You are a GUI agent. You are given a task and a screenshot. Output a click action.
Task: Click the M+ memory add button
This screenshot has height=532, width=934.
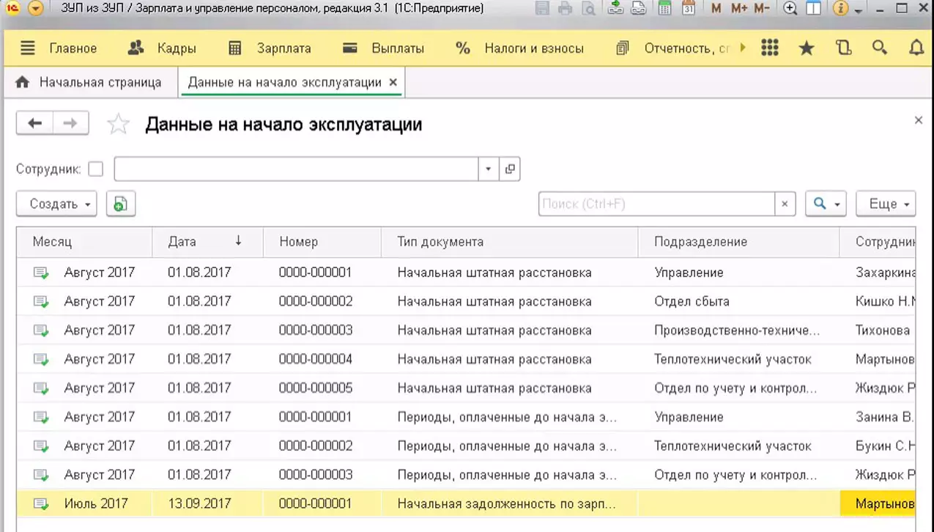(739, 9)
